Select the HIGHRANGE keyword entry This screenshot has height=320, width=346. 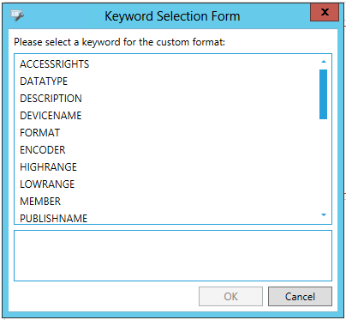48,167
